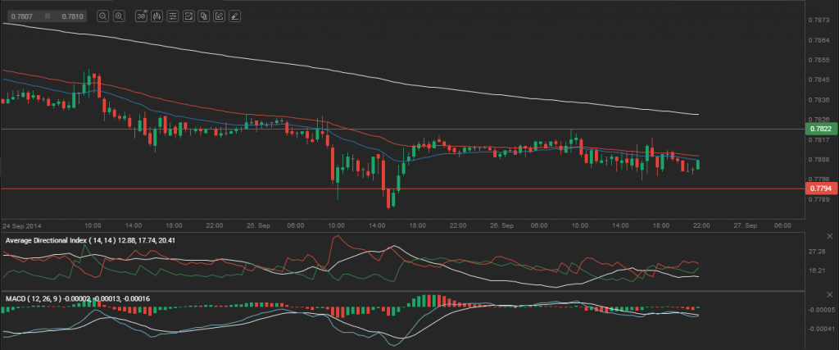
Task: Click the zoom out magnifier icon
Action: [102, 16]
